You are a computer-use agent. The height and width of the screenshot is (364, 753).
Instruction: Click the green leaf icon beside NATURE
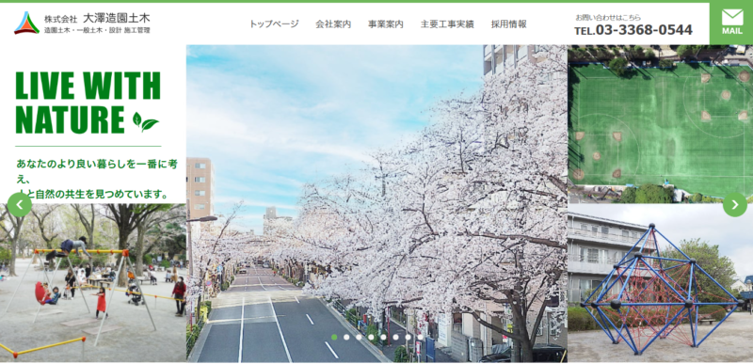click(146, 121)
